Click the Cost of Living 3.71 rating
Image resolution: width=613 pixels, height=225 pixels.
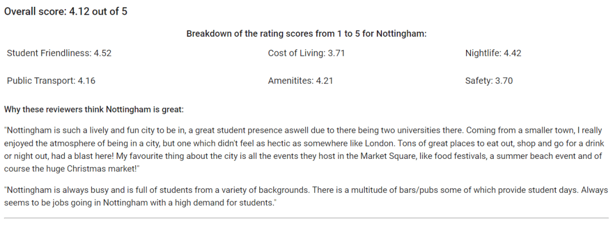306,53
